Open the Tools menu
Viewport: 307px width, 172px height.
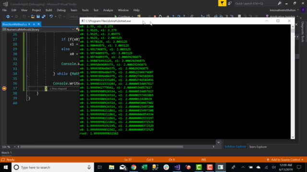pyautogui.click(x=85, y=10)
